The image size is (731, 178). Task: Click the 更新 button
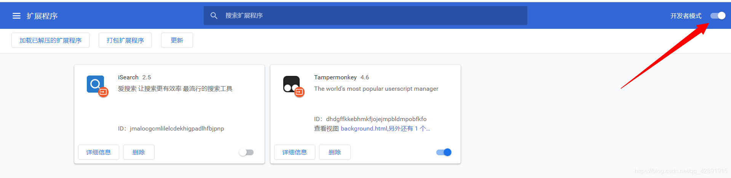point(177,40)
